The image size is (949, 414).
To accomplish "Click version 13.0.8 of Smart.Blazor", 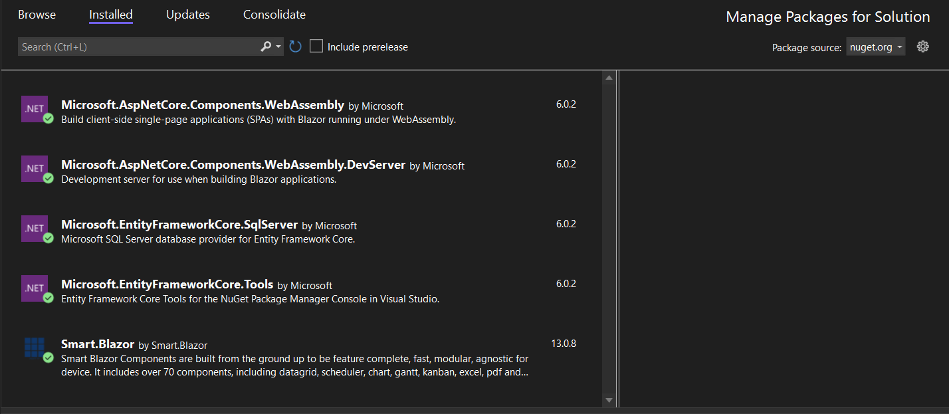I will (564, 344).
